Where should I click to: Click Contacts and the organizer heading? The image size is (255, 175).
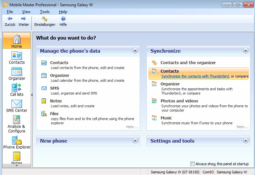pyautogui.click(x=188, y=63)
